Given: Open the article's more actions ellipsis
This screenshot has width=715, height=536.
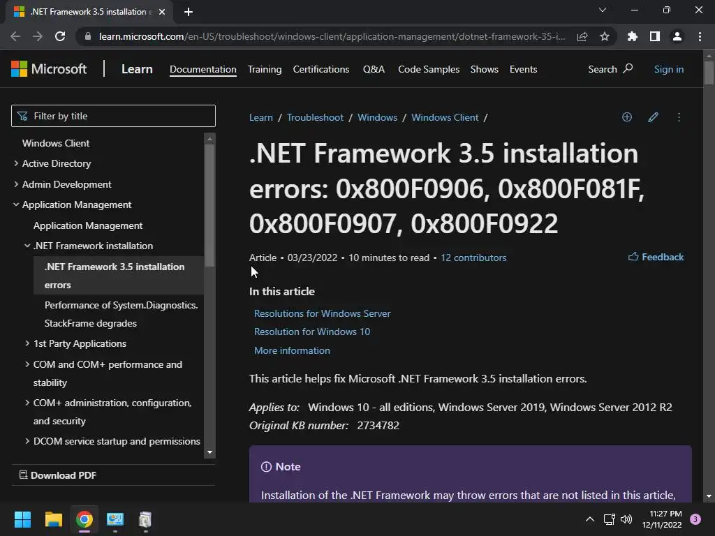Looking at the screenshot, I should coord(679,117).
